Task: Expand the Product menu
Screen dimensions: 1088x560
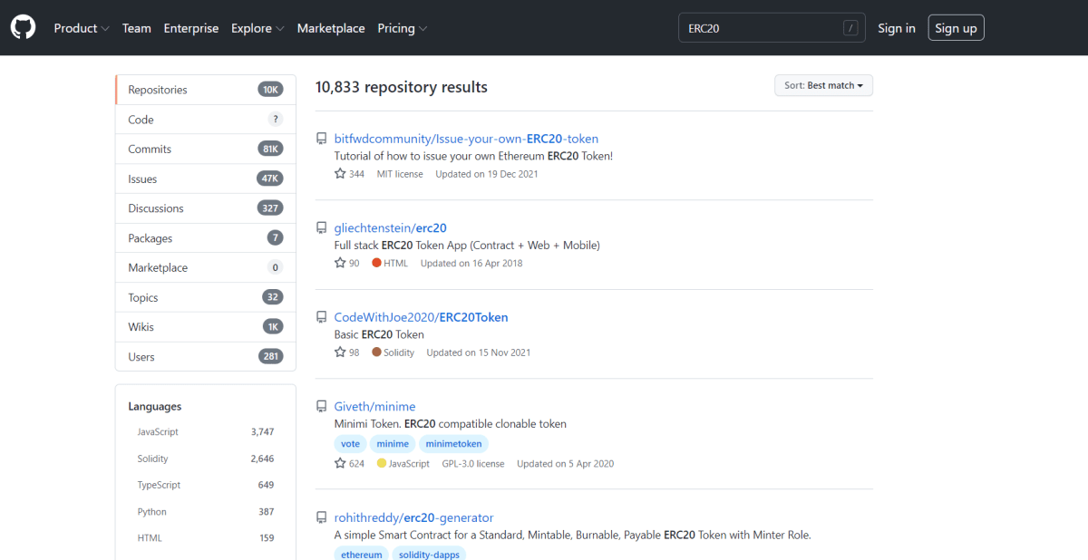Action: [x=82, y=28]
